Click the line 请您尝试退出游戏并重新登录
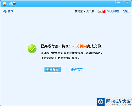Screen dimensions: 132x106 point(60,58)
